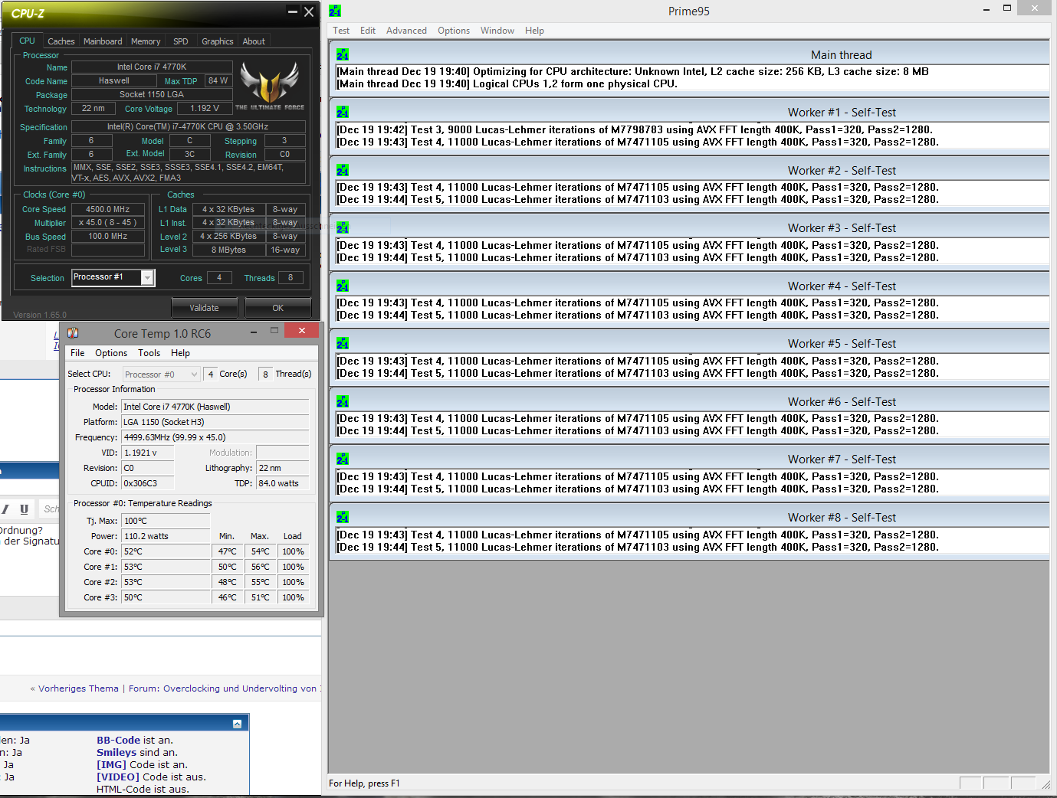Open the [VIDEO] code link

118,777
